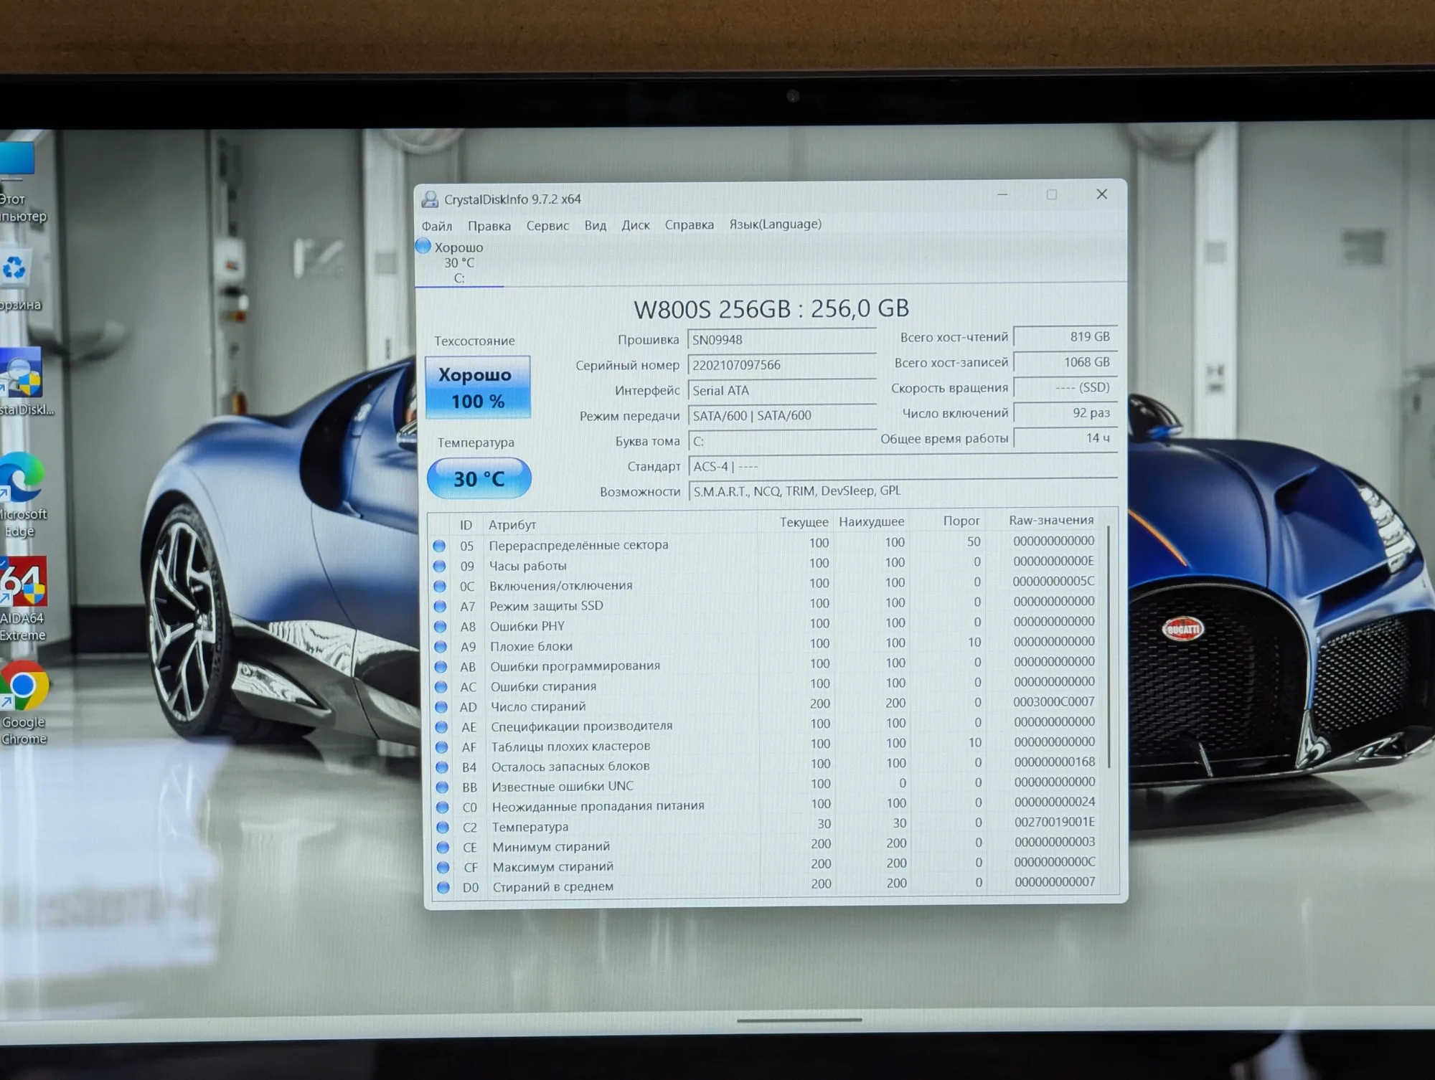Open the Вид menu
The height and width of the screenshot is (1080, 1435).
(x=595, y=225)
